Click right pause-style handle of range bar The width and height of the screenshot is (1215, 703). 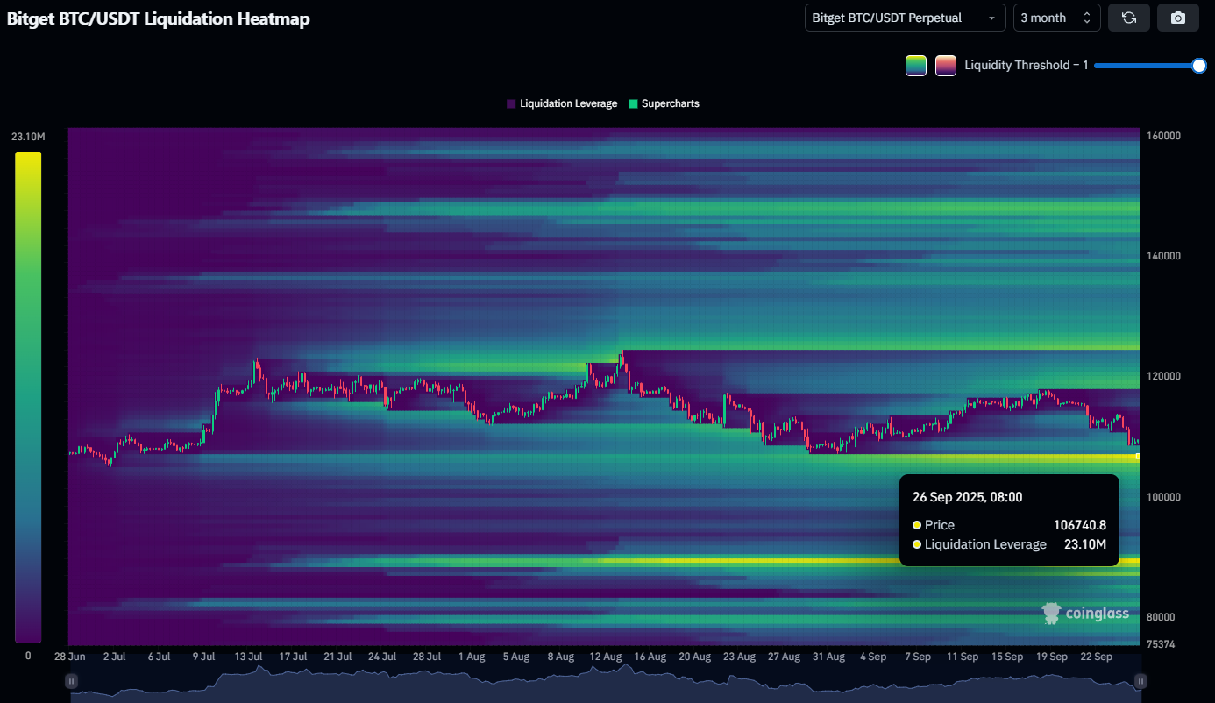[1140, 681]
